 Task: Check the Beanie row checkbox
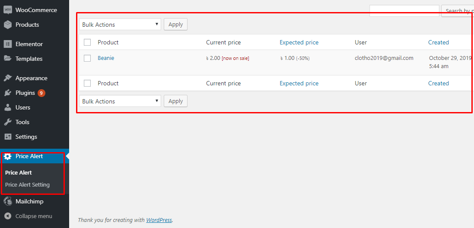click(87, 58)
